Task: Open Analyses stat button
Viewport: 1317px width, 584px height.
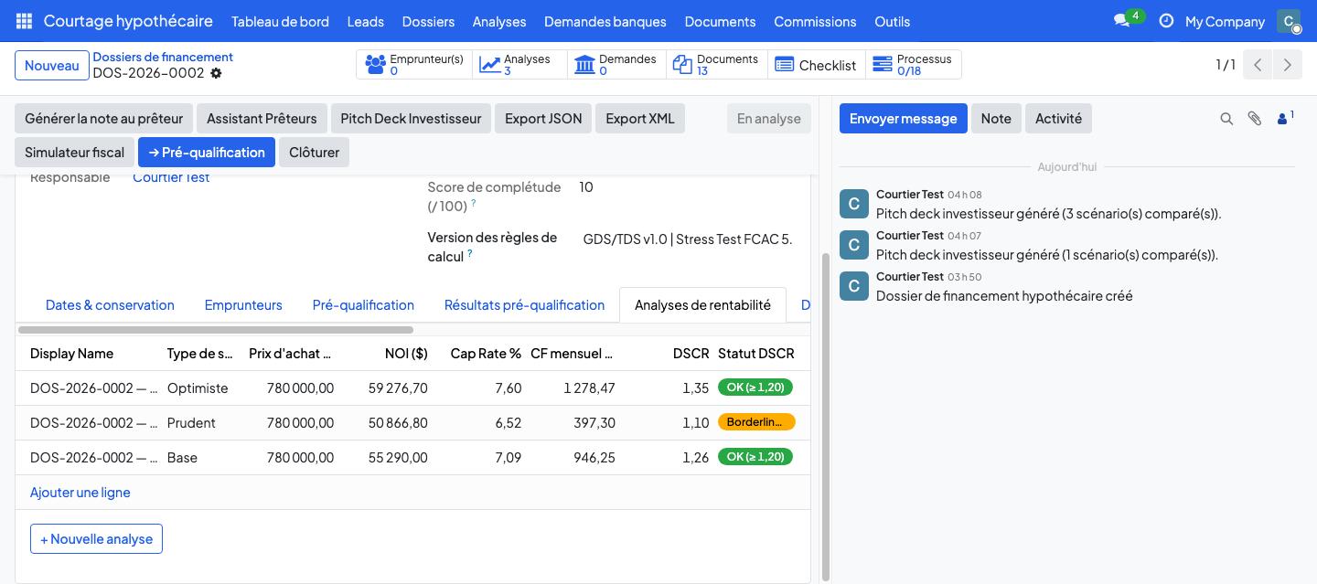Action: pyautogui.click(x=519, y=65)
